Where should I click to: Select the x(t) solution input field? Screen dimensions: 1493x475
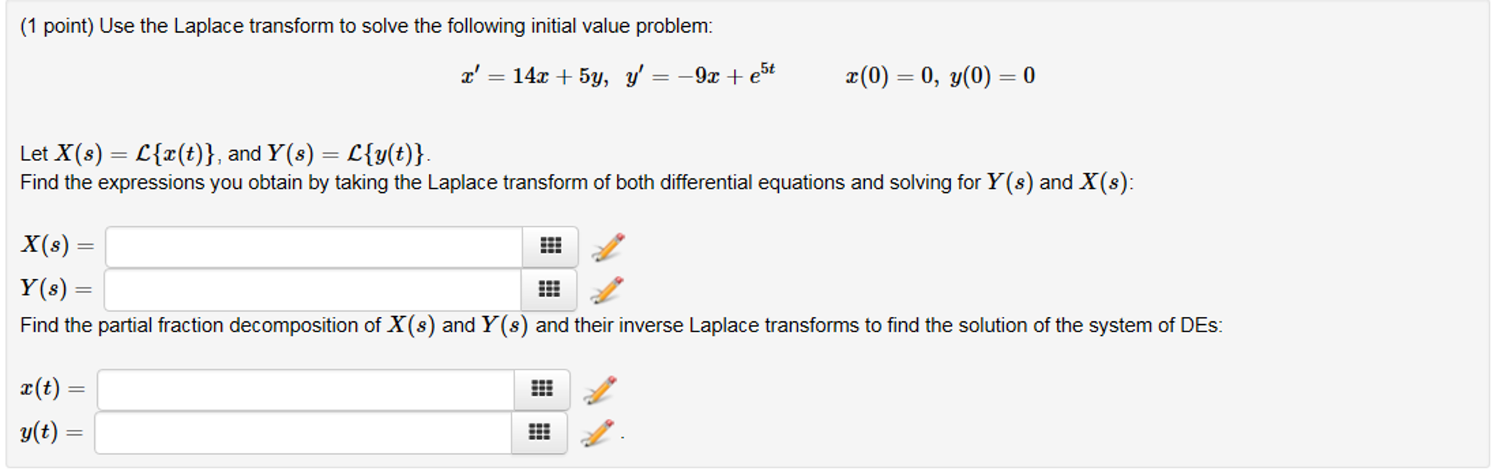point(306,390)
